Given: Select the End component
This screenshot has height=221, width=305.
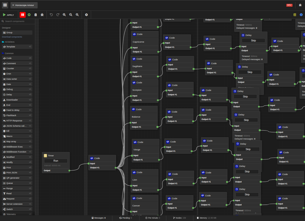Looking at the screenshot, I should (17, 105).
